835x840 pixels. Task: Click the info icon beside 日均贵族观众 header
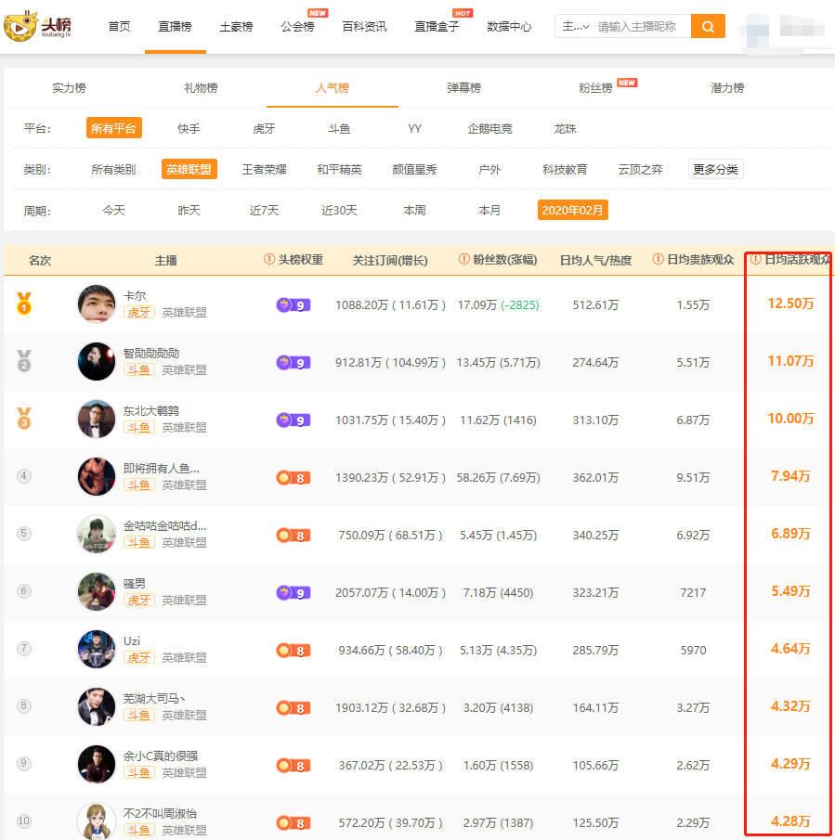point(659,261)
